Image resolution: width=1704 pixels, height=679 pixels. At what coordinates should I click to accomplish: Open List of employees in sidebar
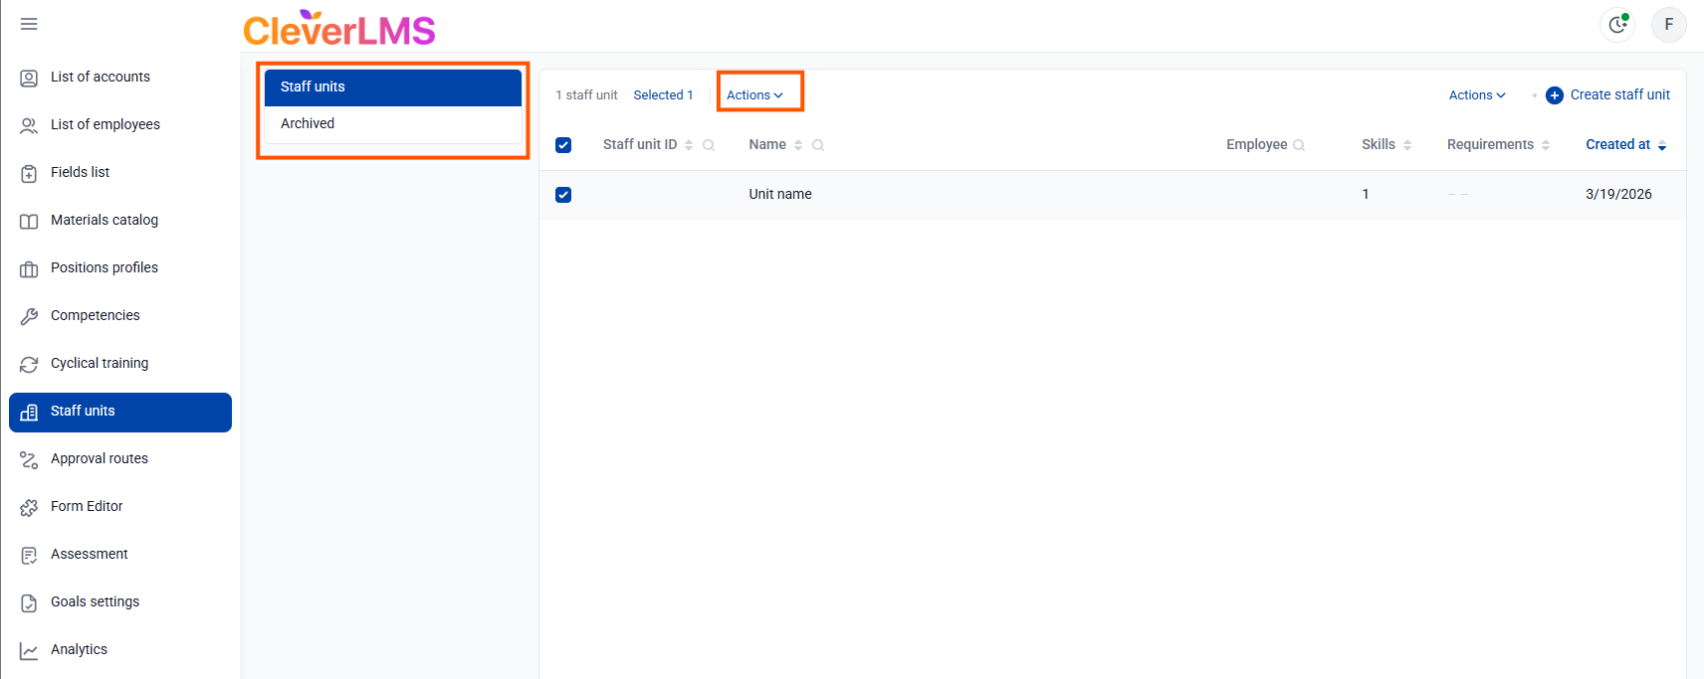pos(105,124)
